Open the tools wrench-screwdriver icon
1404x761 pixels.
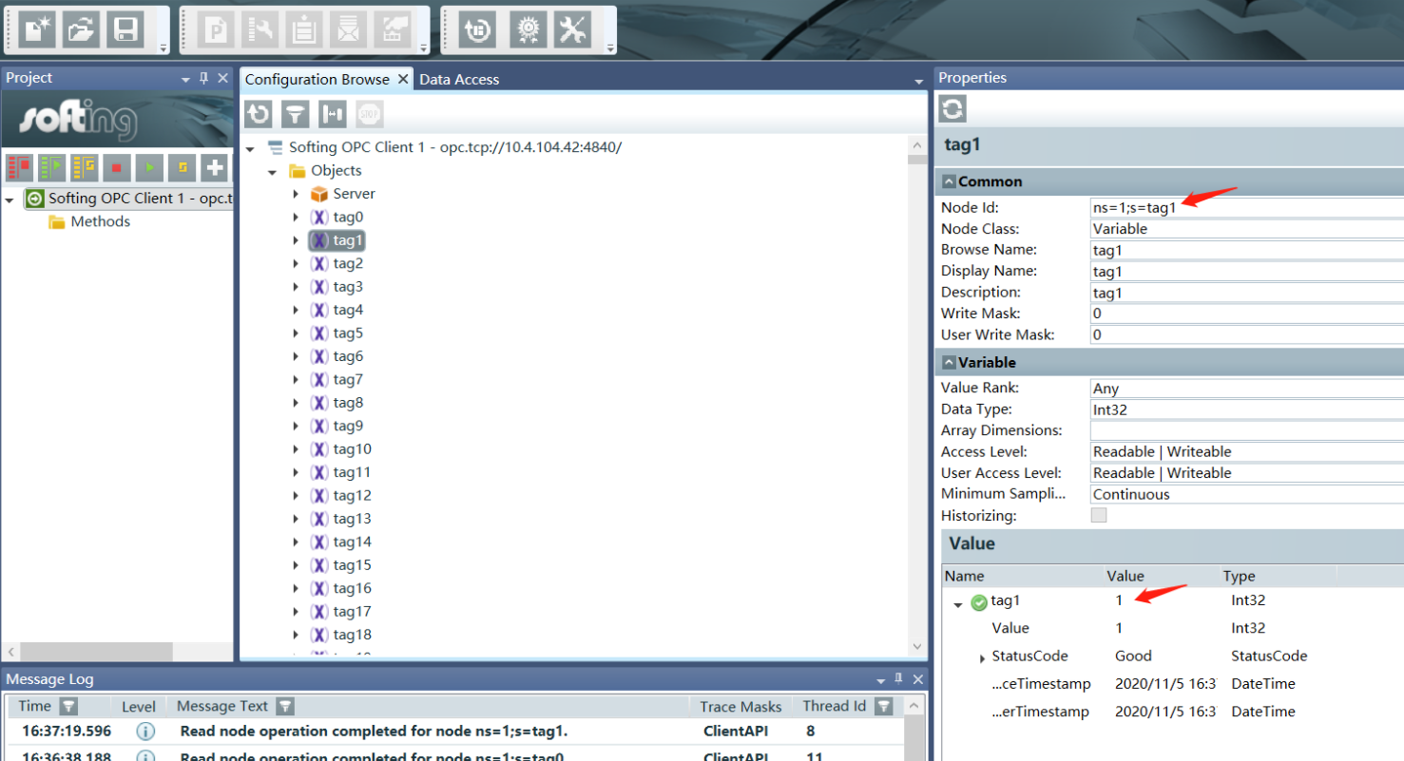571,29
